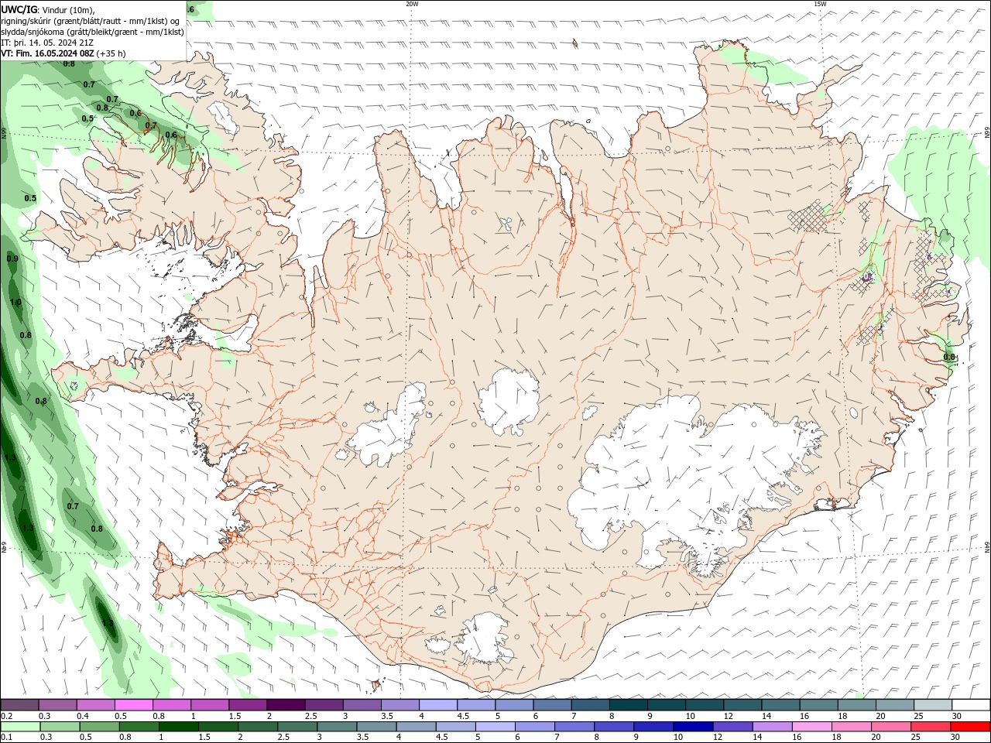Image resolution: width=991 pixels, height=743 pixels.
Task: Select the dark teal 8 legend swatch
Action: click(x=628, y=705)
